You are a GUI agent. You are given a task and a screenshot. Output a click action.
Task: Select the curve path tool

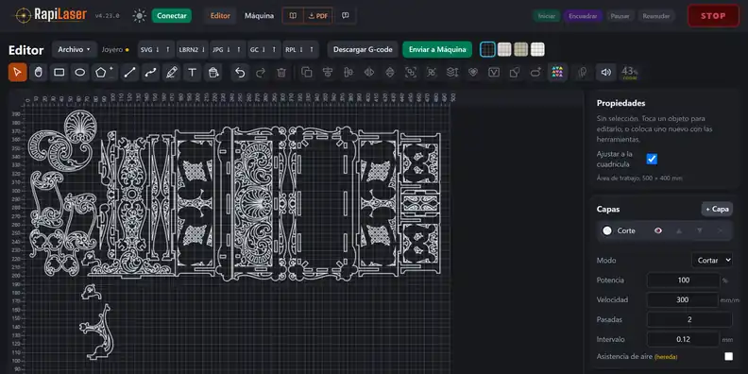click(x=151, y=73)
